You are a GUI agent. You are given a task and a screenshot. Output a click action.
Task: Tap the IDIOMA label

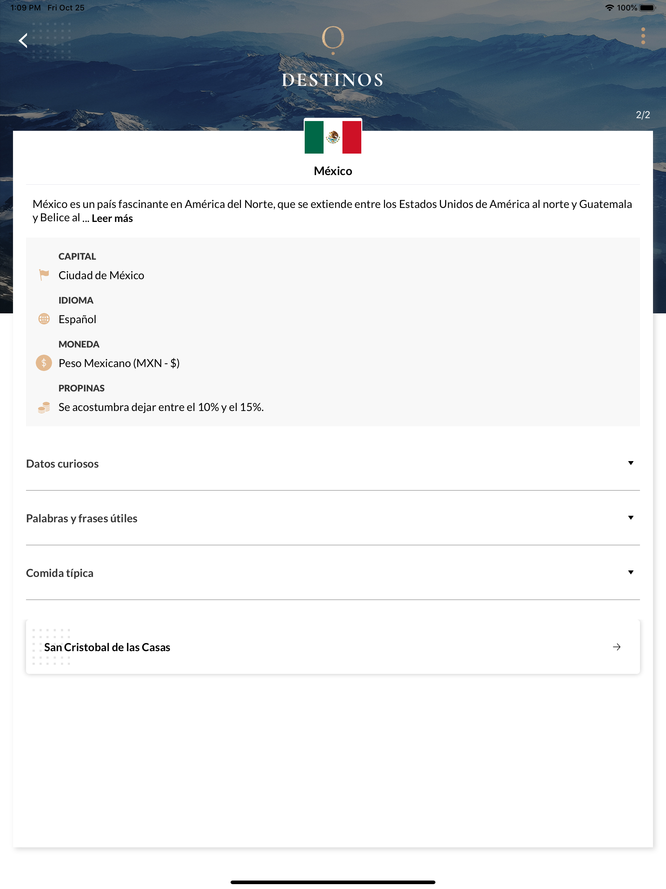[x=76, y=300]
